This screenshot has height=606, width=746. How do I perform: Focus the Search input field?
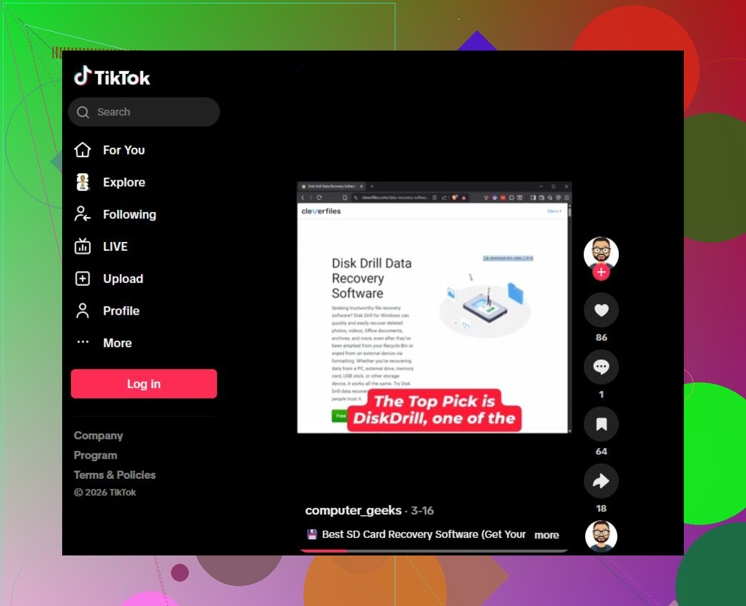[x=144, y=112]
